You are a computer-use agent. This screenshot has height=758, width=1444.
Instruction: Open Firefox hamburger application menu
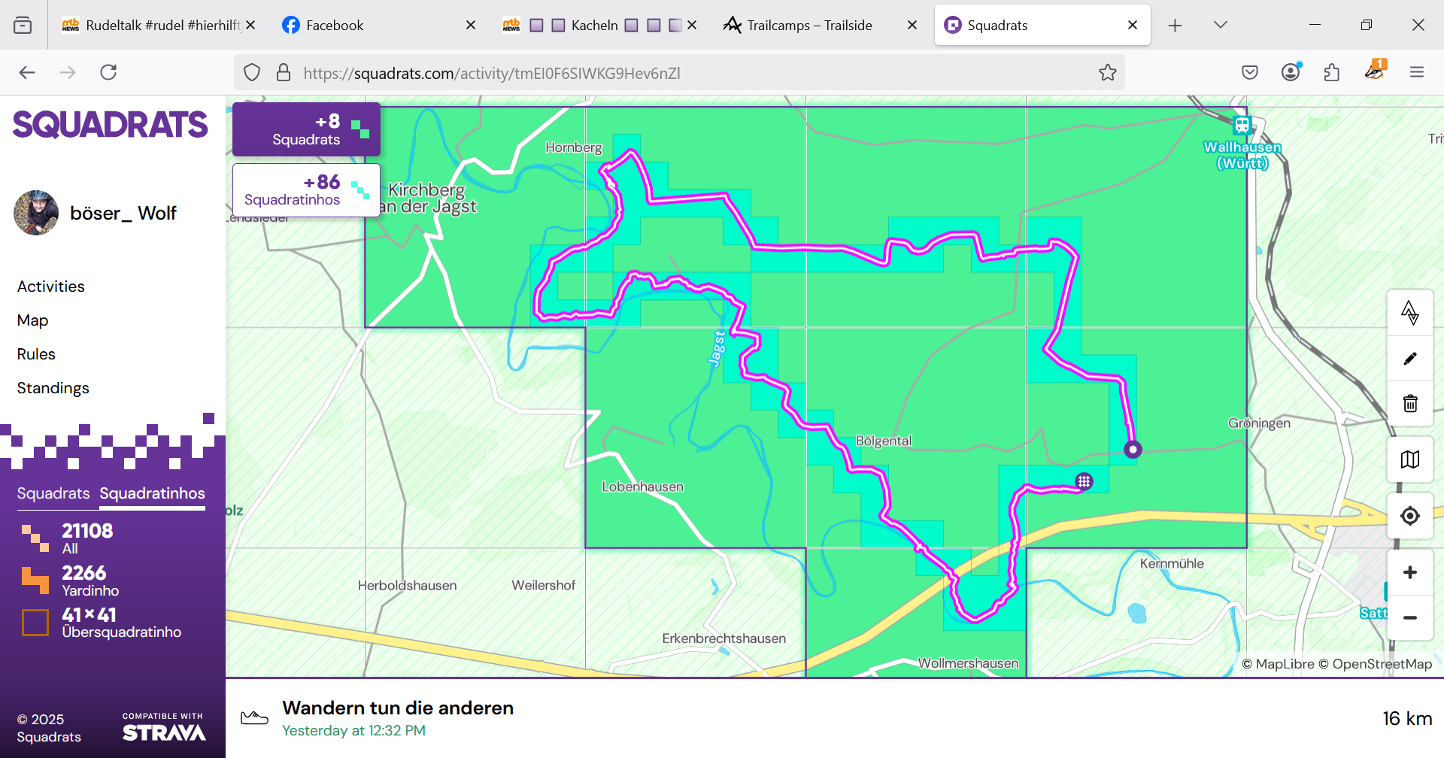pyautogui.click(x=1417, y=73)
